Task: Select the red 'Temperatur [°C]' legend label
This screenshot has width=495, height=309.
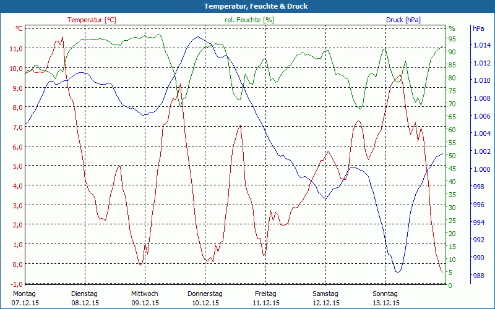Action: pos(92,20)
